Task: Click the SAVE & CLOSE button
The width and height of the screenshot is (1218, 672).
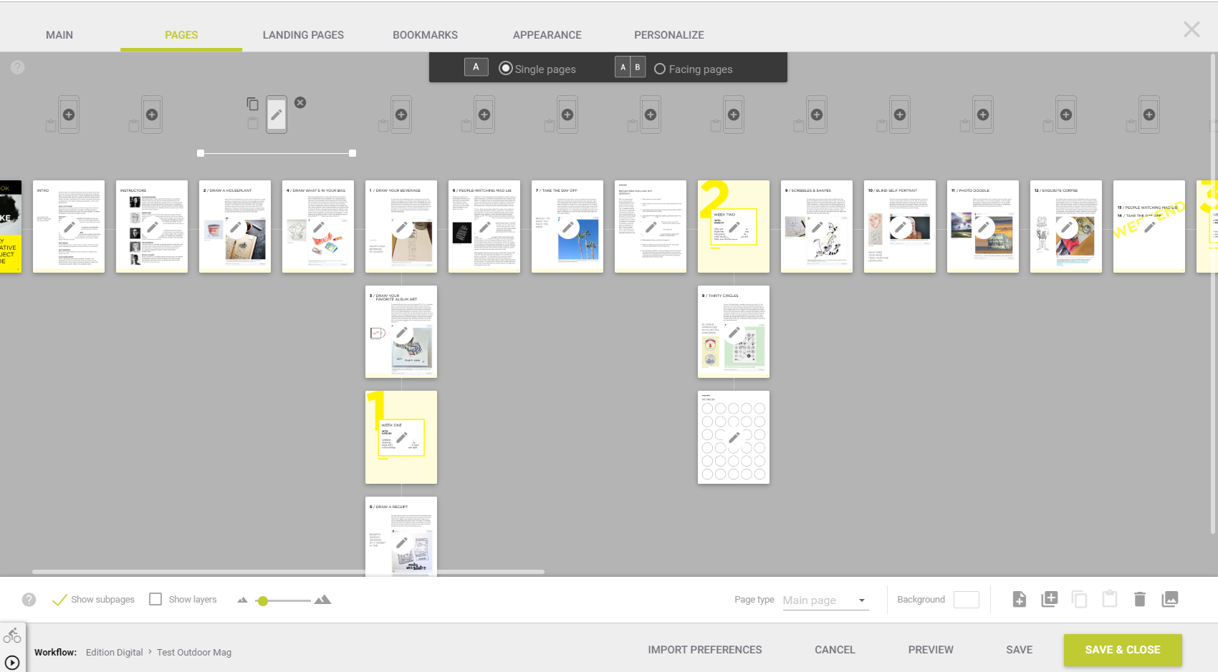Action: (1123, 650)
